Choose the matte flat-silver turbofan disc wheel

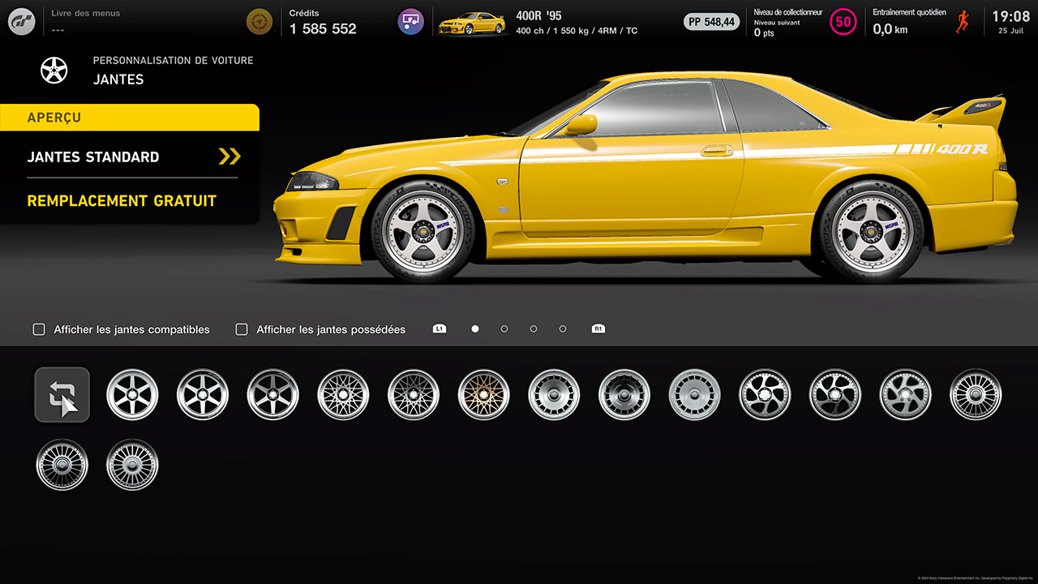(x=695, y=395)
